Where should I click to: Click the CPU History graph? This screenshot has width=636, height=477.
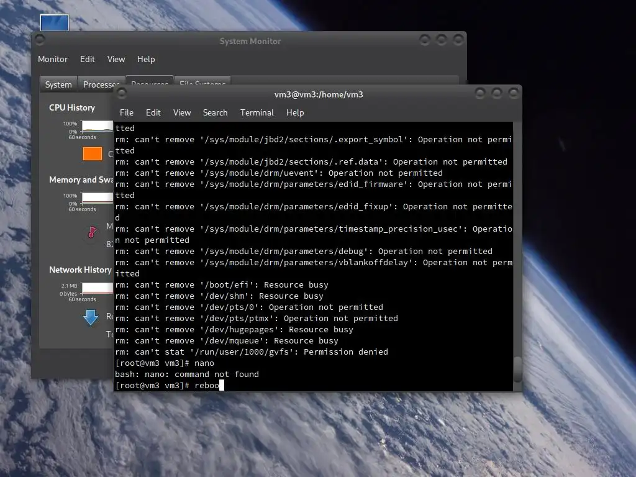pos(98,127)
